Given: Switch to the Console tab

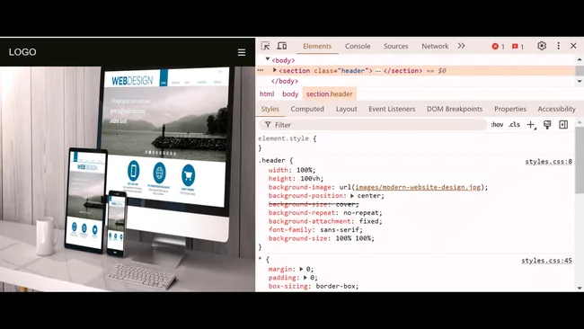Looking at the screenshot, I should (358, 46).
